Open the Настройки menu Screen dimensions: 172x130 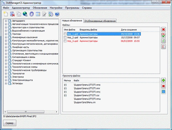pos(56,8)
